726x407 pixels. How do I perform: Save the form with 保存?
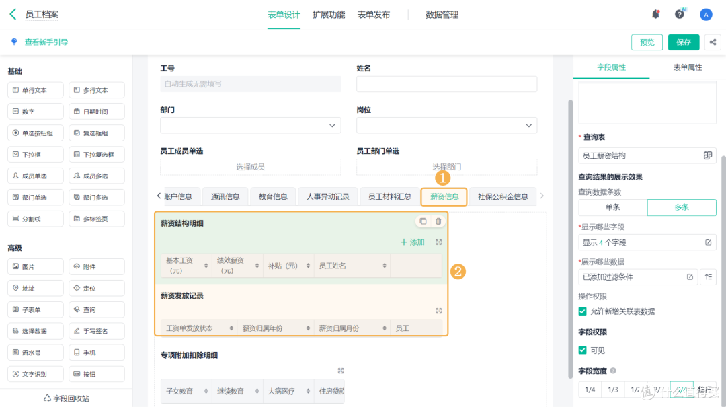[684, 42]
